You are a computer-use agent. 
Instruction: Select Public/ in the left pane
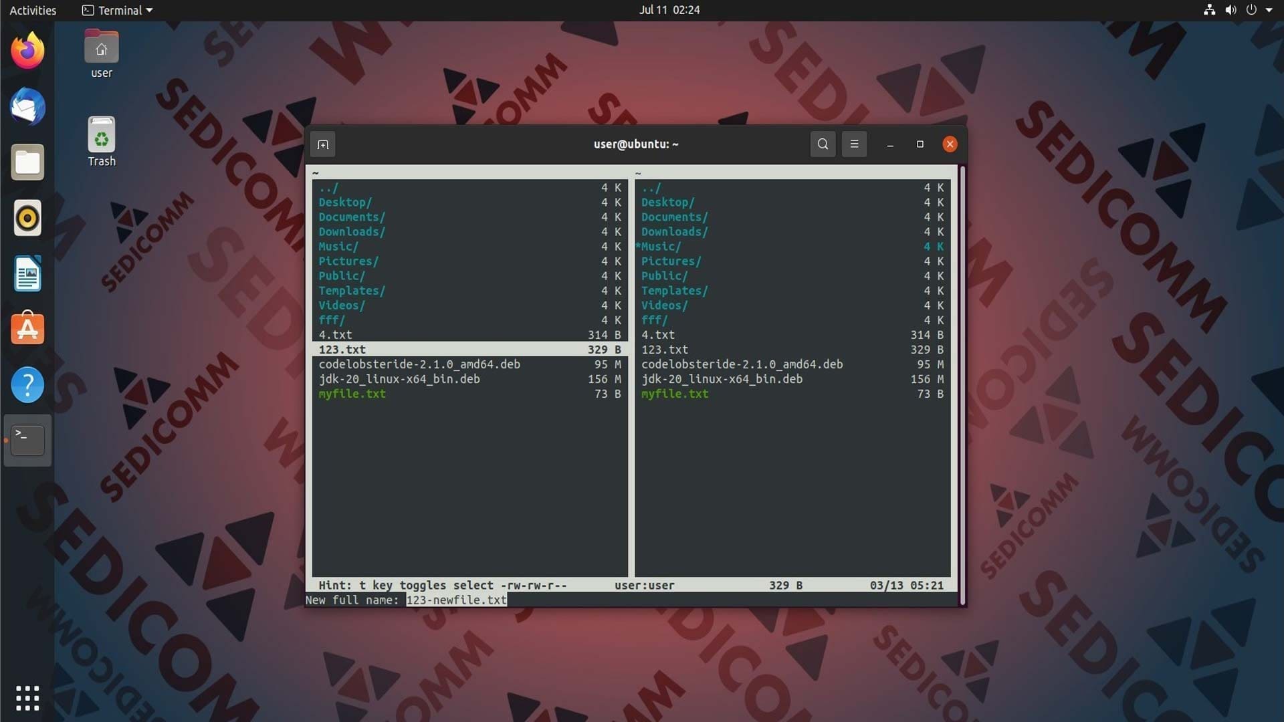point(469,276)
